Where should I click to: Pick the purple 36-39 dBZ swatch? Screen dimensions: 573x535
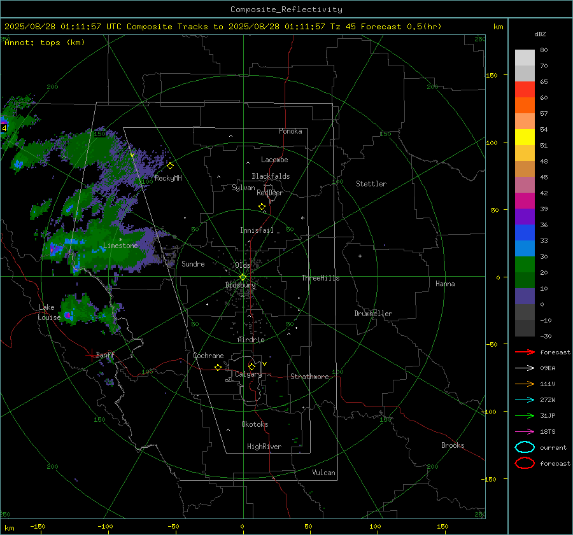click(x=525, y=217)
